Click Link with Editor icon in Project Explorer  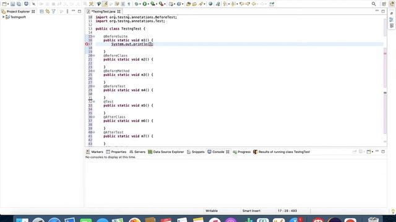point(48,12)
